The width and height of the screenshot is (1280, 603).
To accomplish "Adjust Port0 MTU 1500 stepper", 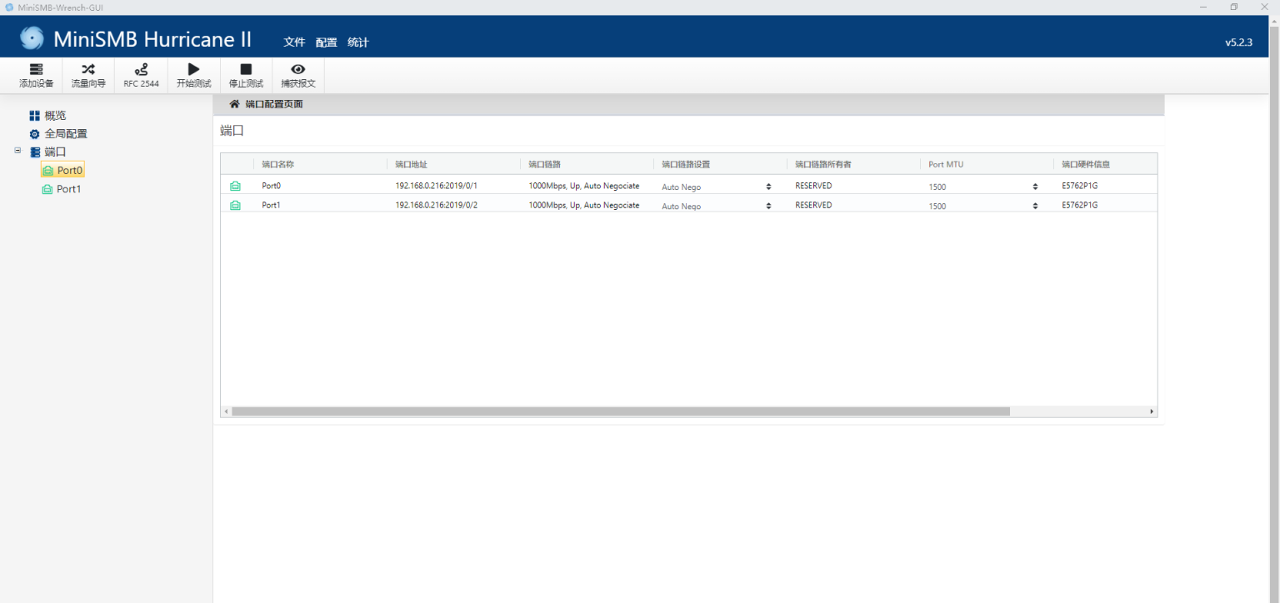I will [1035, 187].
